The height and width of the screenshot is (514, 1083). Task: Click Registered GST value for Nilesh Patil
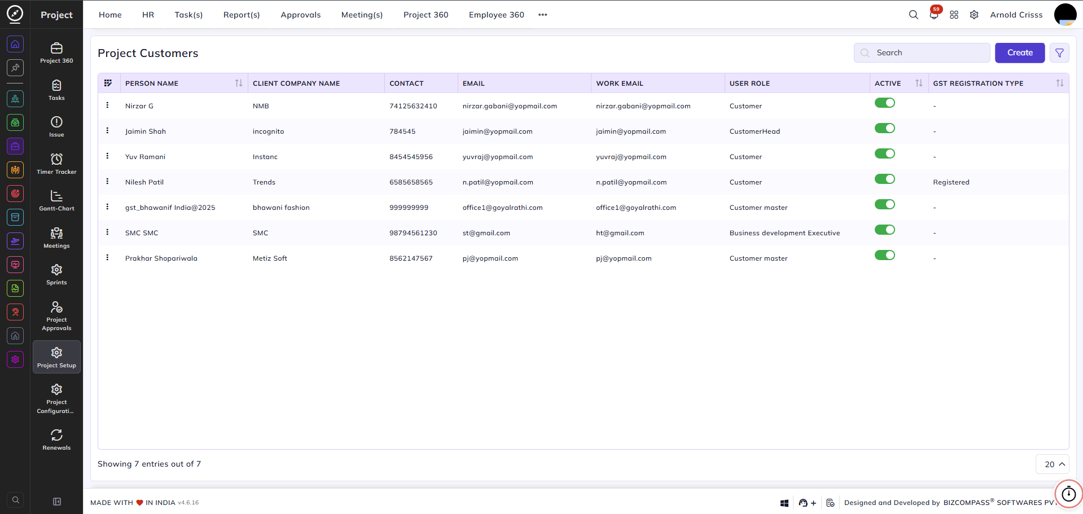tap(951, 182)
